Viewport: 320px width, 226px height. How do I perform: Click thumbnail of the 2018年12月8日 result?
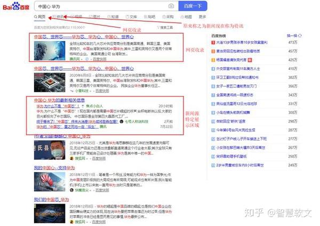tap(50, 214)
